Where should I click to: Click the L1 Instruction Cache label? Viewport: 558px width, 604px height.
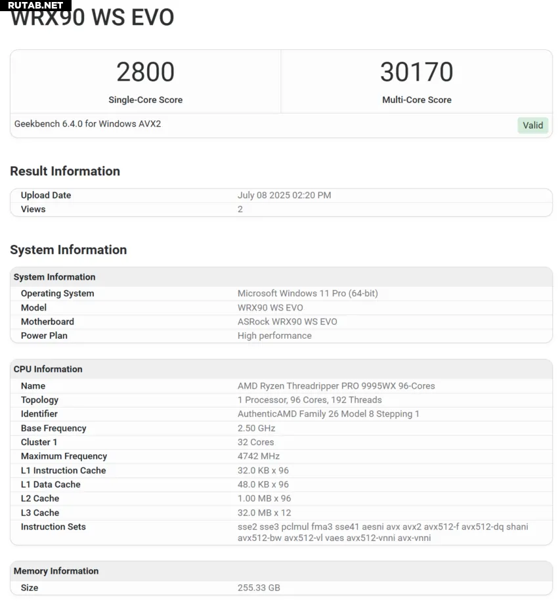pyautogui.click(x=63, y=471)
